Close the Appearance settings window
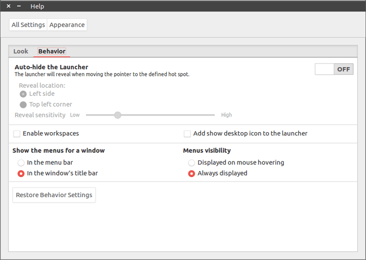The height and width of the screenshot is (260, 366). tap(8, 6)
